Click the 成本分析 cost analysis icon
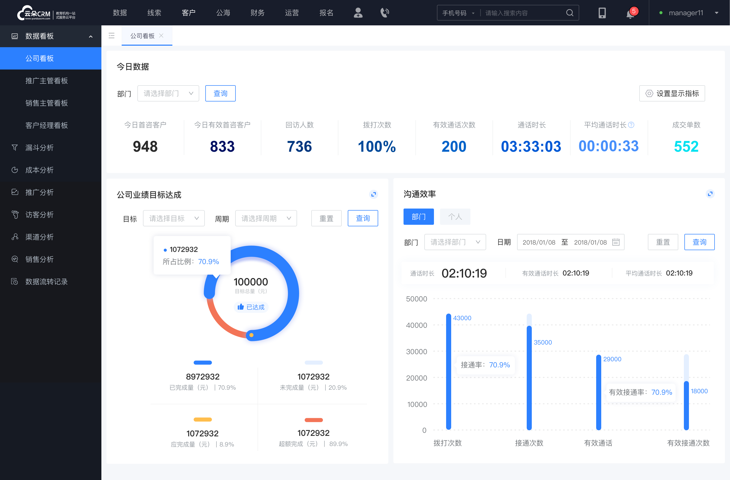The width and height of the screenshot is (730, 480). pos(14,169)
